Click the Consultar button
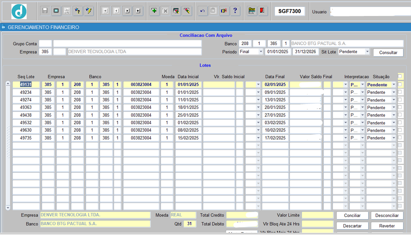The image size is (411, 235). (x=388, y=52)
